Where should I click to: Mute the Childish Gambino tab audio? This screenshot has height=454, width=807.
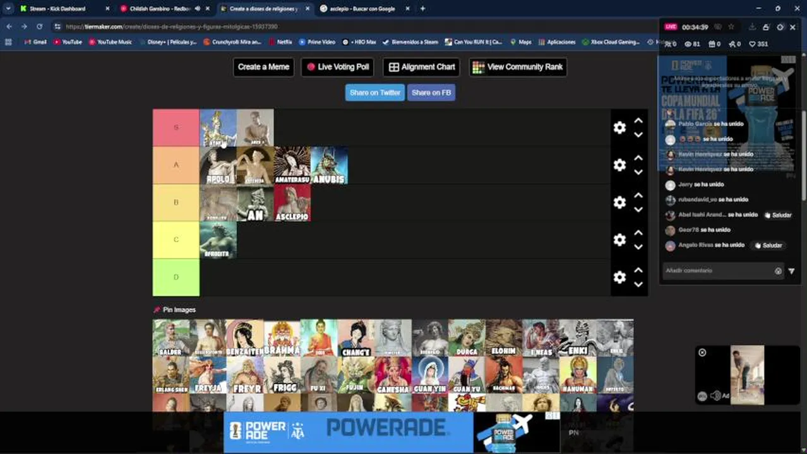[x=198, y=9]
